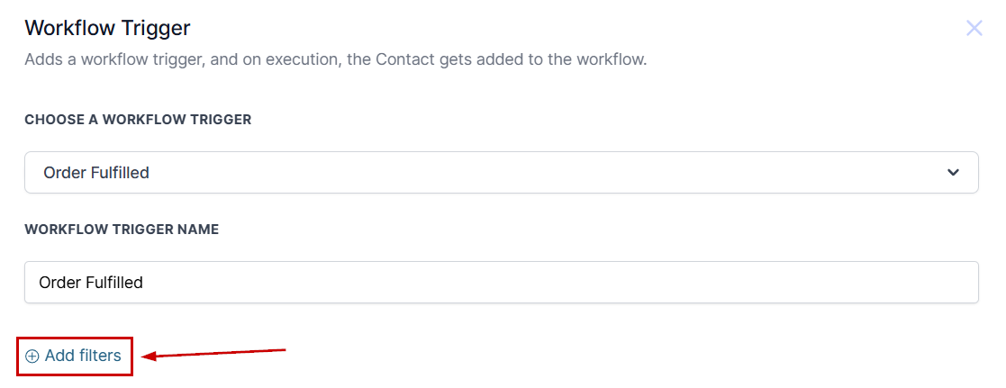Image resolution: width=1006 pixels, height=388 pixels.
Task: Focus the Workflow Trigger Name input field
Action: pos(501,283)
